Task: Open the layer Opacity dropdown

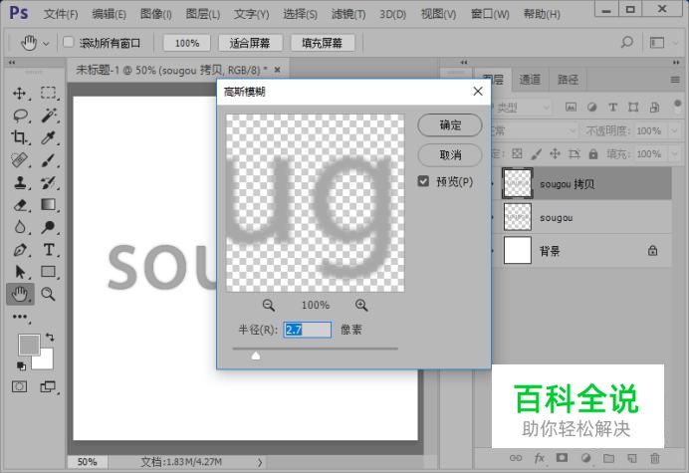Action: (x=674, y=130)
